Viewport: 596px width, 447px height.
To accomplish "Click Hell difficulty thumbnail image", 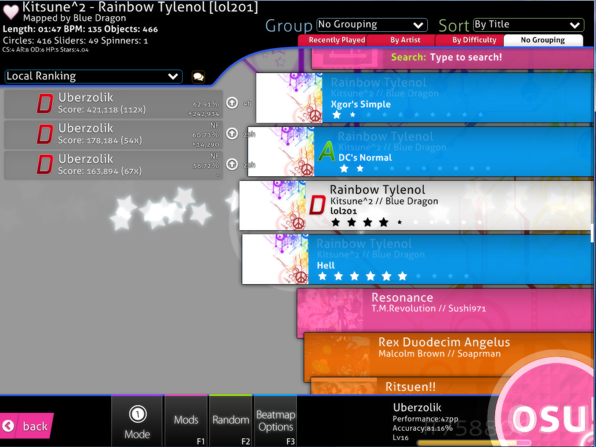I will [x=275, y=259].
